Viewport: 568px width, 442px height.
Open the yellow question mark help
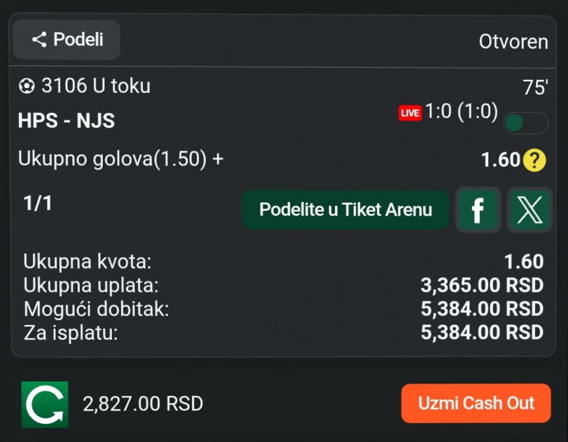click(534, 160)
